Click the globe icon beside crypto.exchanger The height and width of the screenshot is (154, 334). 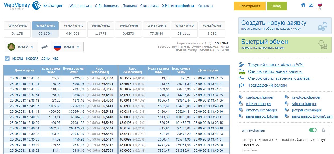[x=287, y=97]
